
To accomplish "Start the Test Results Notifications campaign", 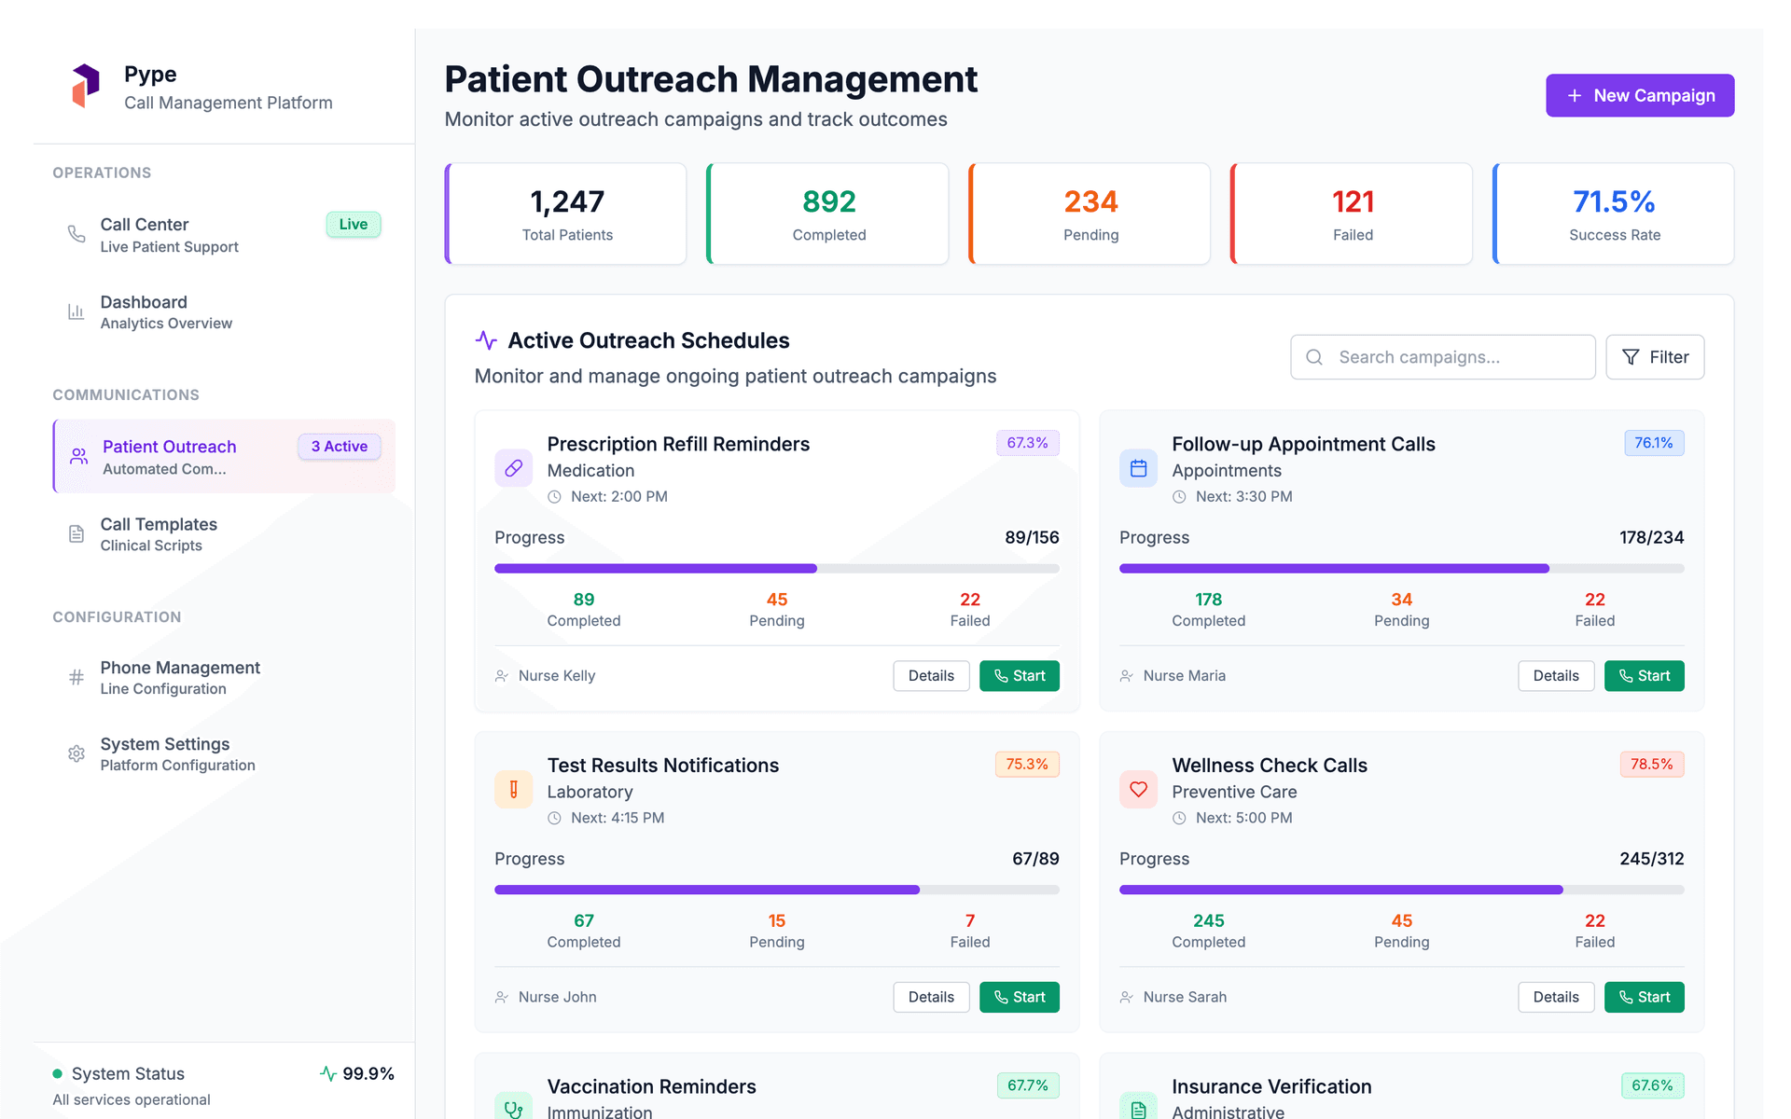I will 1019,997.
